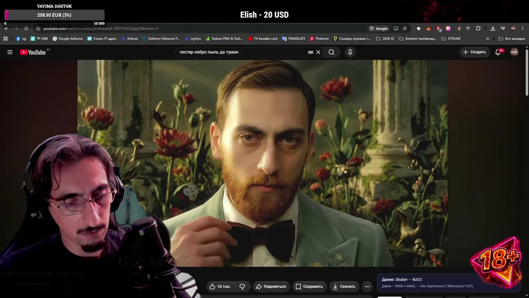Image resolution: width=529 pixels, height=298 pixels.
Task: Open the browser profile avatar
Action: click(x=513, y=29)
